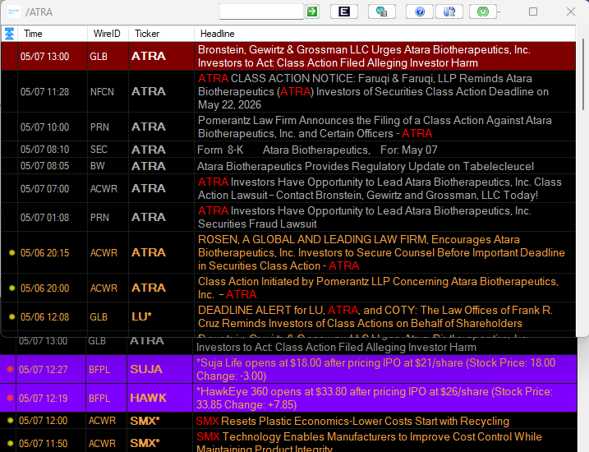Sort by the WireID column header
Image resolution: width=589 pixels, height=452 pixels.
107,34
